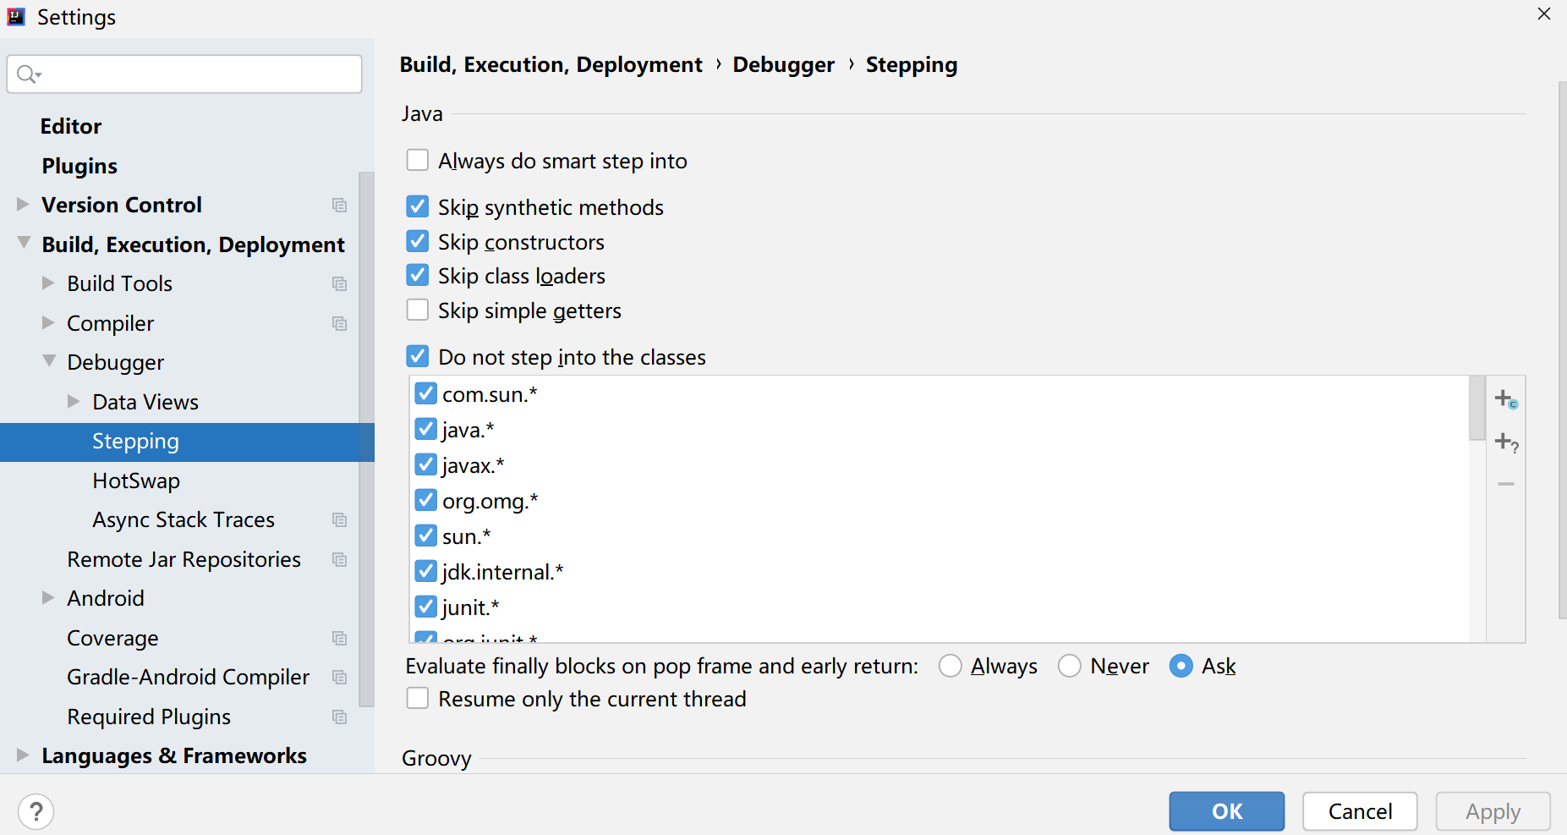Viewport: 1567px width, 835px height.
Task: Toggle Skip simple getters checkbox
Action: tap(418, 310)
